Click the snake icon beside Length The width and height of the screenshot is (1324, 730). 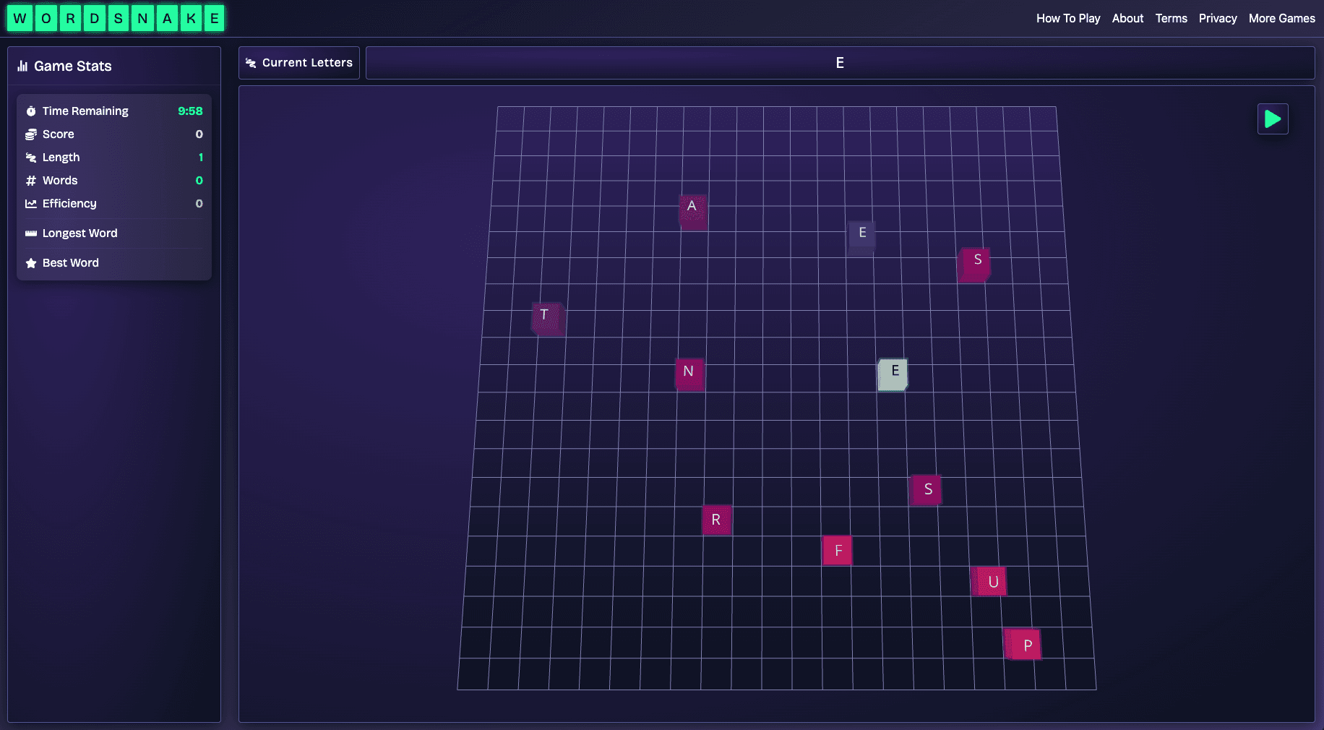(31, 158)
